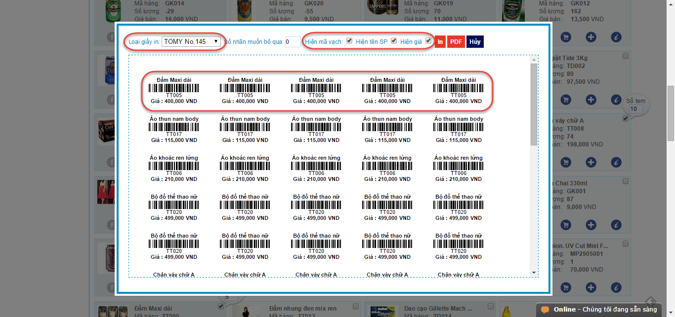This screenshot has width=675, height=317.
Task: Click the Heineken bottle thumbnail
Action: (113, 11)
